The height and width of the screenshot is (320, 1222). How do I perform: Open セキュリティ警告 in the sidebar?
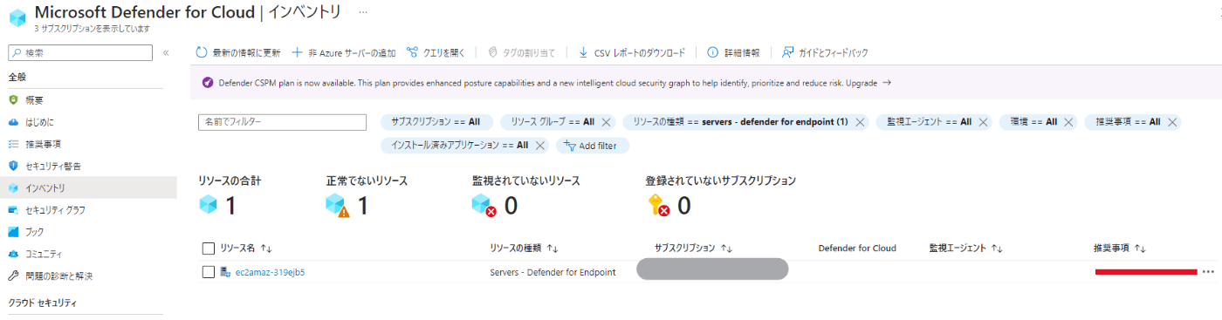[x=53, y=166]
